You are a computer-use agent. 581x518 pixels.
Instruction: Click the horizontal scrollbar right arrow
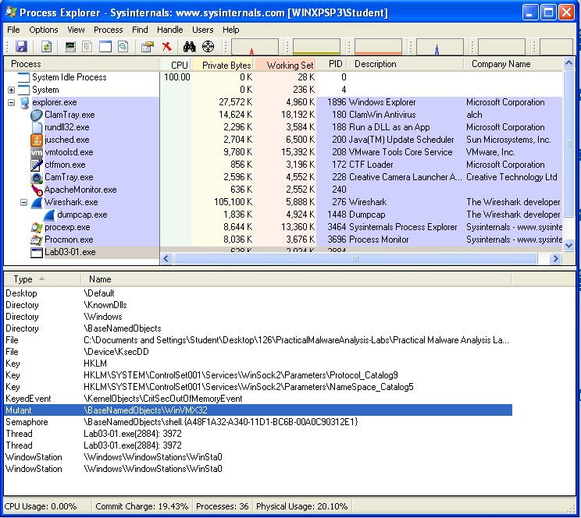coord(555,258)
